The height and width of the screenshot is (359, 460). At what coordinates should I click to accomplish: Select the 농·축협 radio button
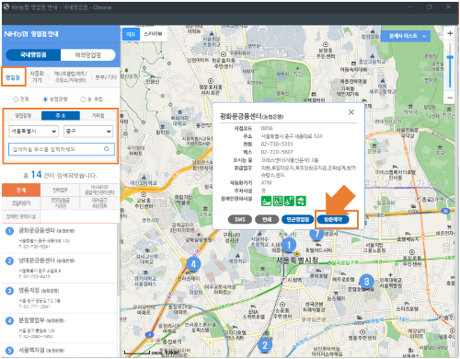pos(83,99)
